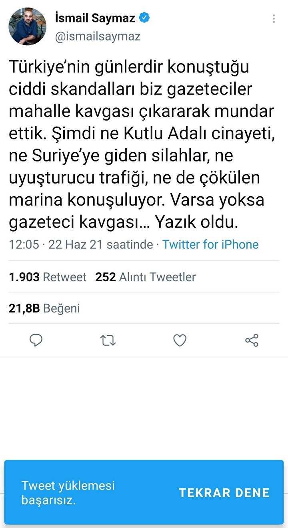View the 21,8B Beğeni list

point(44,308)
